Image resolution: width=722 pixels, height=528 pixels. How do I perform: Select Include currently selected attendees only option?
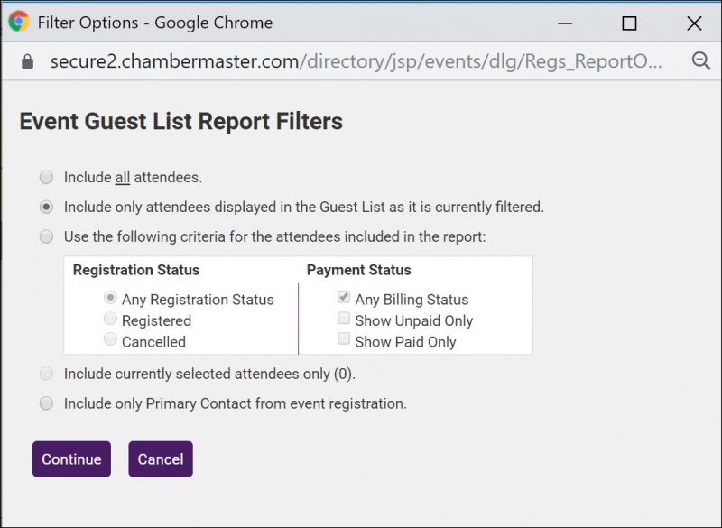click(46, 374)
